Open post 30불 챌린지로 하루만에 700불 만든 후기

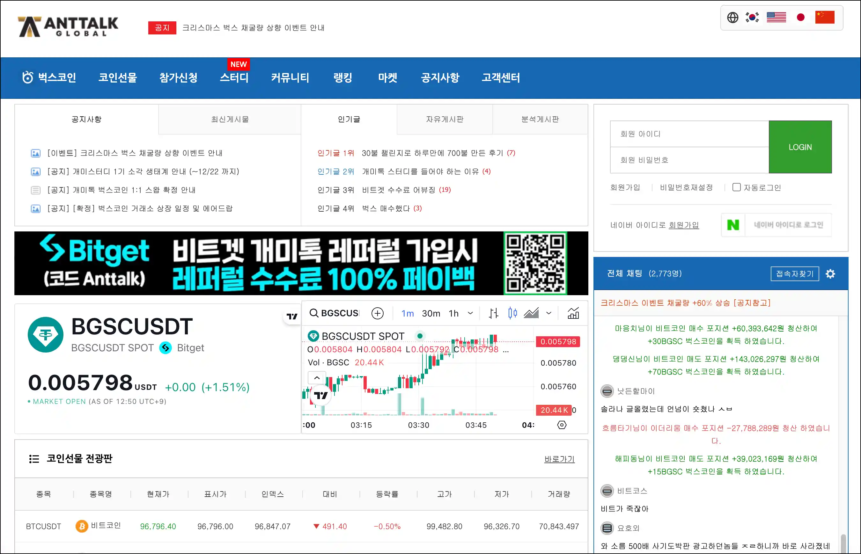tap(432, 153)
